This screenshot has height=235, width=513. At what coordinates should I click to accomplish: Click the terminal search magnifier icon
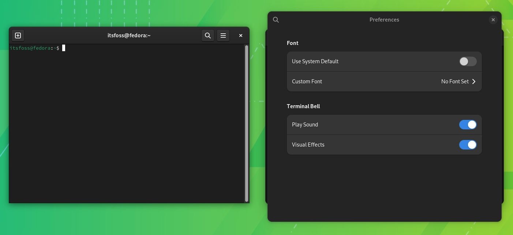point(208,35)
